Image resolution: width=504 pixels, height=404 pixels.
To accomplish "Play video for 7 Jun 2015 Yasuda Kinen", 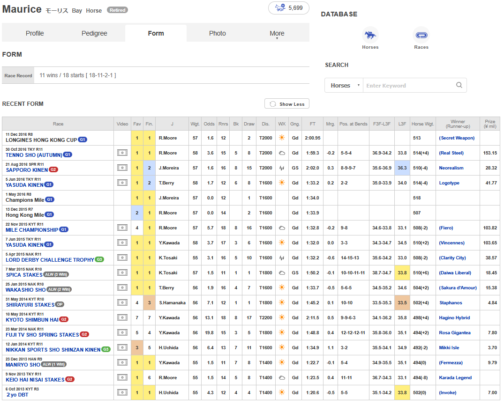I will (x=122, y=242).
